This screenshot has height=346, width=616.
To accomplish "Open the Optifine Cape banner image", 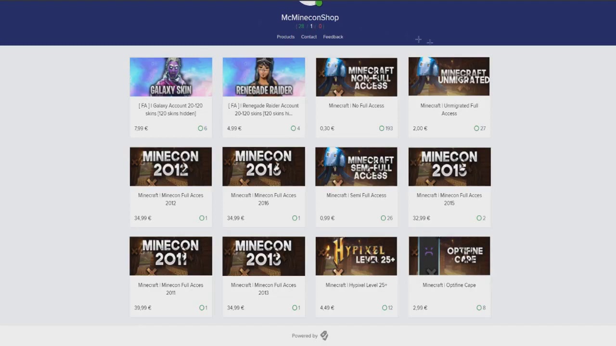I will pos(449,256).
